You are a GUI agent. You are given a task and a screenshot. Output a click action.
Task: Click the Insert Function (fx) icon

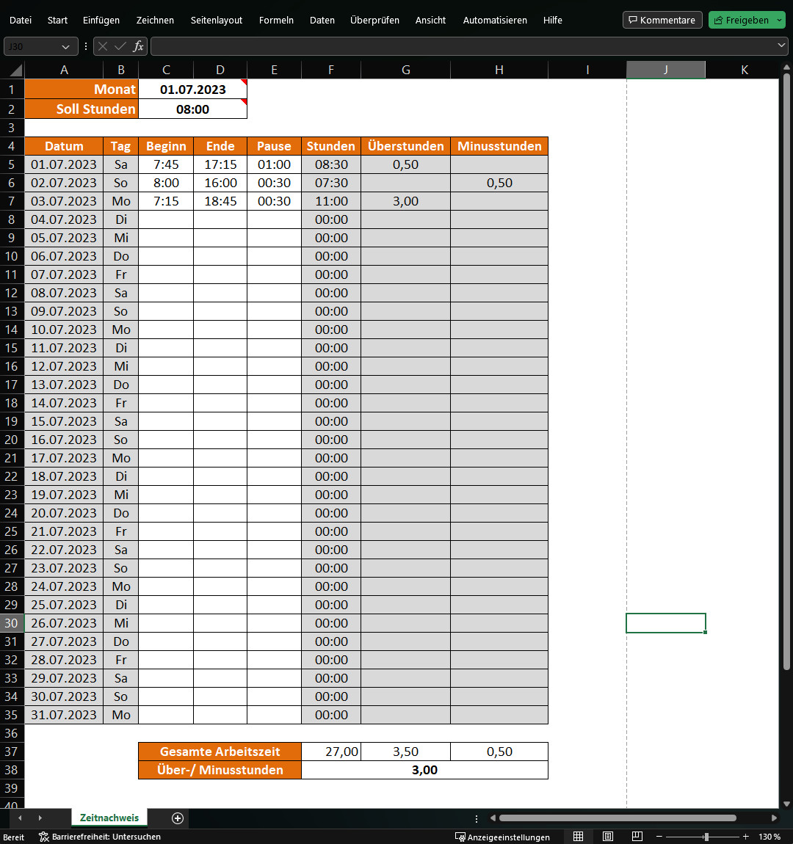point(139,46)
